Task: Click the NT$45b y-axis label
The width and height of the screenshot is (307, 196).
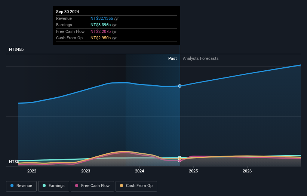Action: pyautogui.click(x=16, y=49)
